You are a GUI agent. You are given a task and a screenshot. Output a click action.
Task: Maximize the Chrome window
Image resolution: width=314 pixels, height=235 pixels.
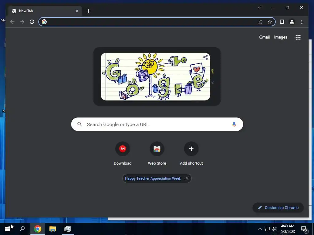point(287,8)
